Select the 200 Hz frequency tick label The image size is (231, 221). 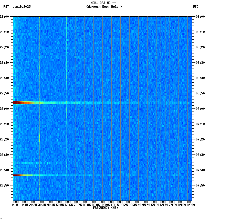point(192,204)
